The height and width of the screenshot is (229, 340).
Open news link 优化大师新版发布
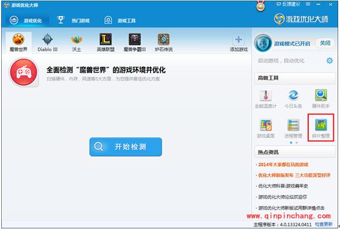(294, 175)
